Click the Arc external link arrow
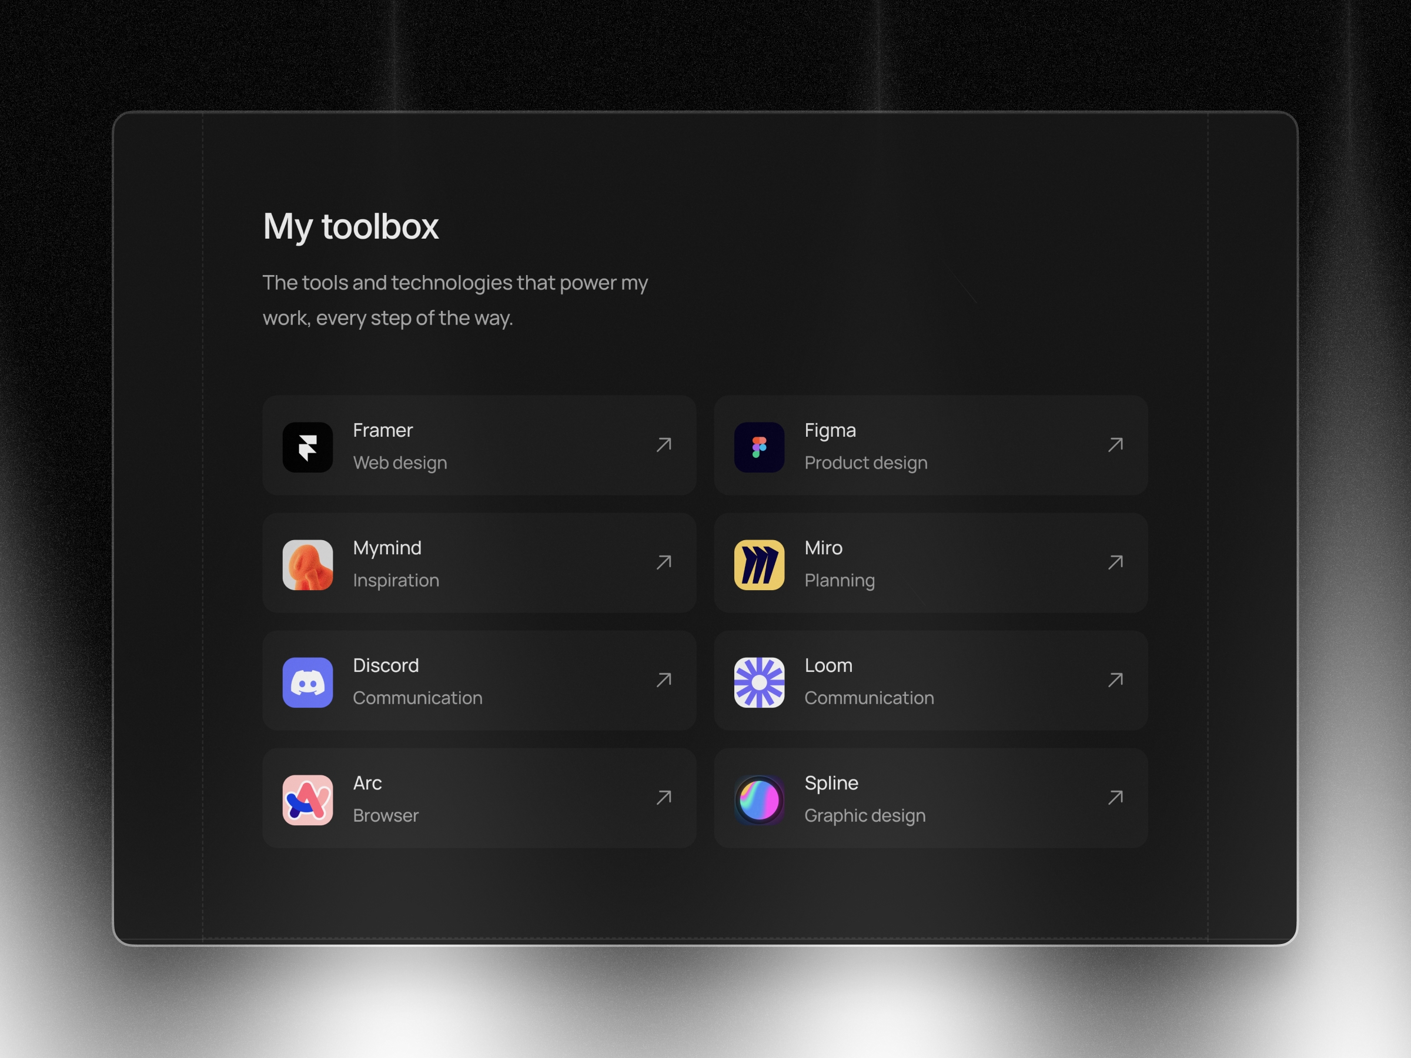 click(x=662, y=797)
